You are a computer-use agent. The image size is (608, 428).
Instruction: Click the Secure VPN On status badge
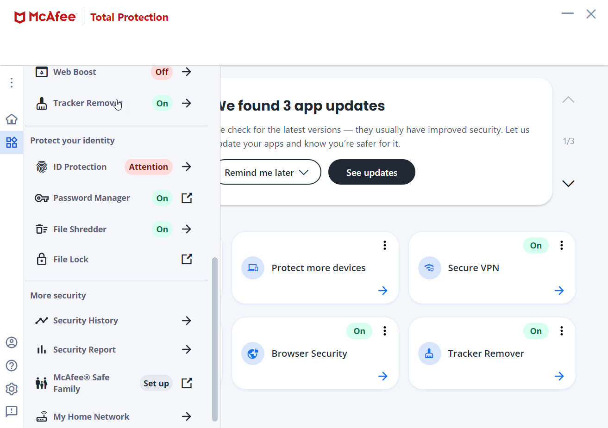(x=536, y=246)
